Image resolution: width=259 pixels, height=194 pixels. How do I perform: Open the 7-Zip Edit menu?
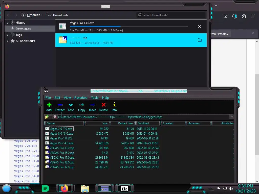57,98
